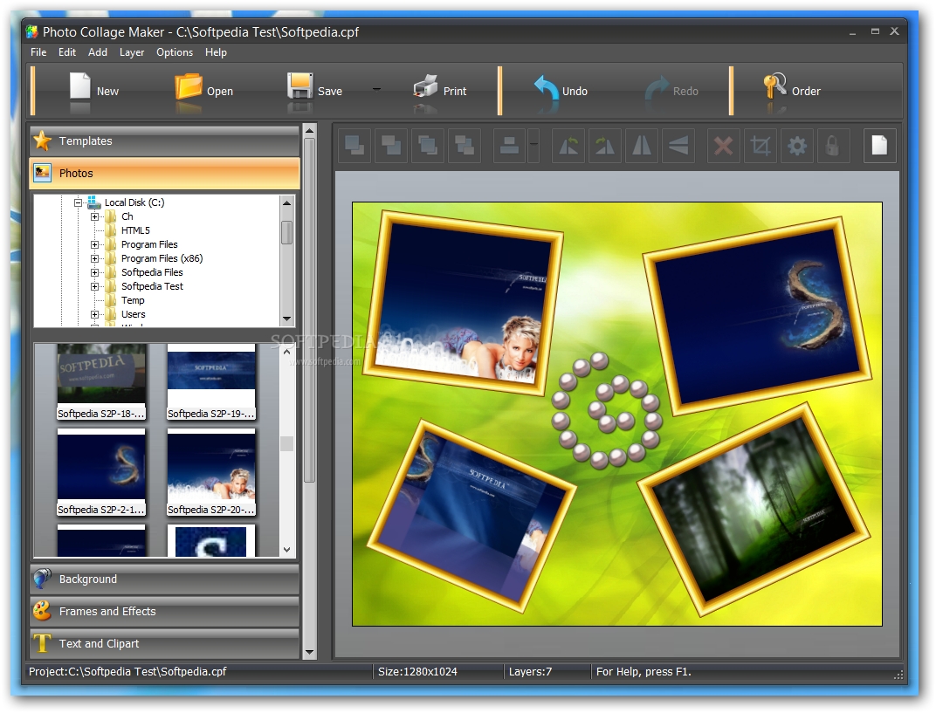
Task: Save the collage using the Save button
Action: (x=314, y=91)
